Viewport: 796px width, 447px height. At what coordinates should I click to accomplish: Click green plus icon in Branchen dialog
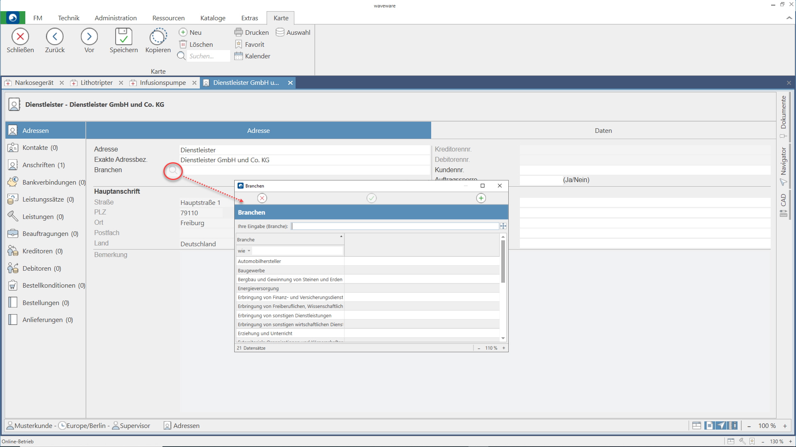[x=481, y=198]
